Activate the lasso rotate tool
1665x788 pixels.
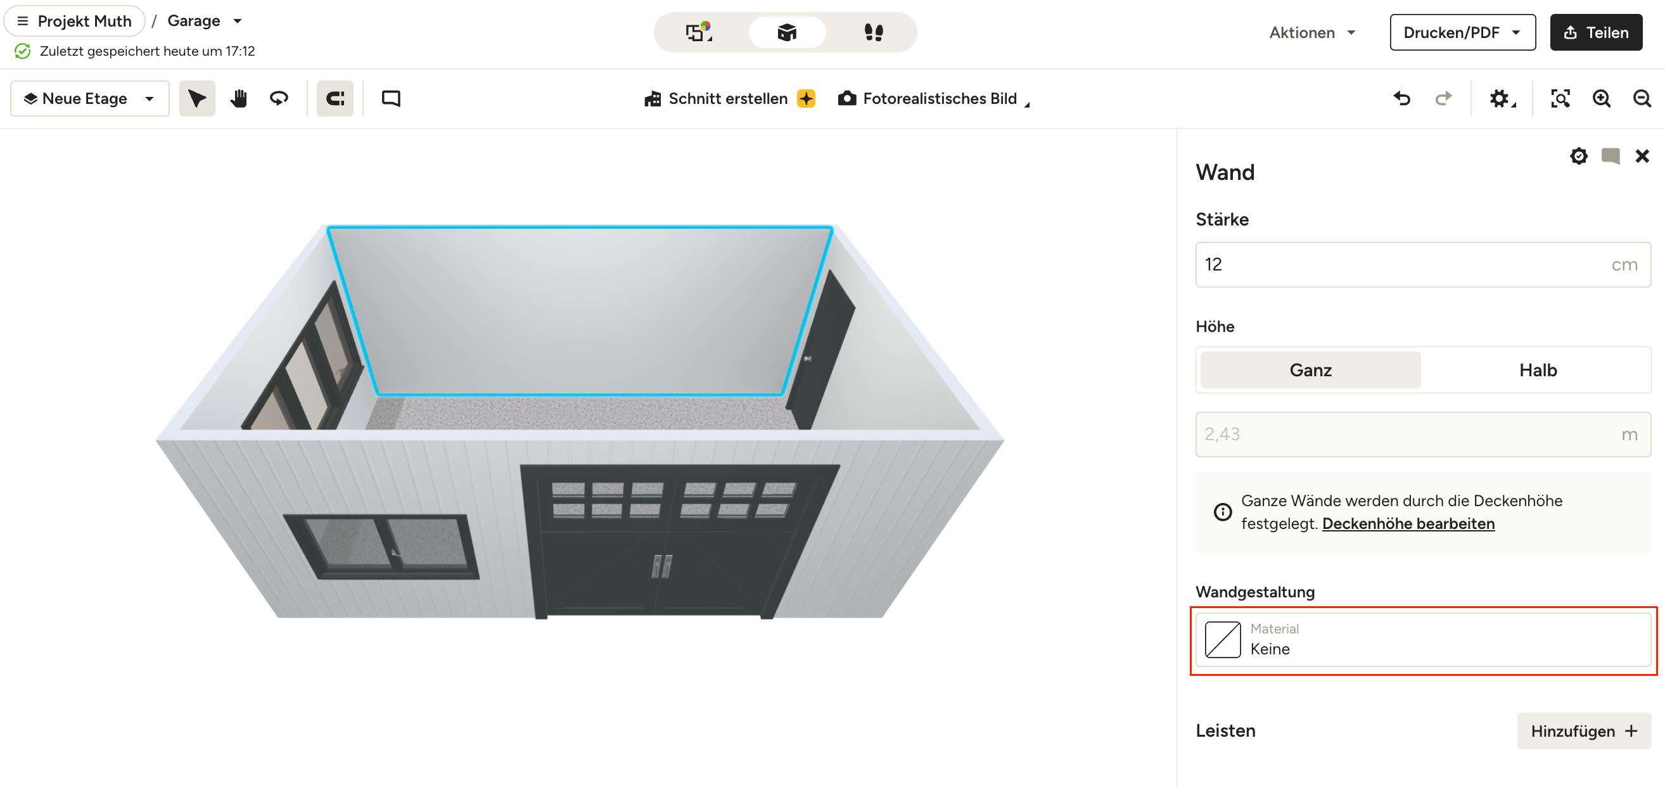(x=279, y=98)
